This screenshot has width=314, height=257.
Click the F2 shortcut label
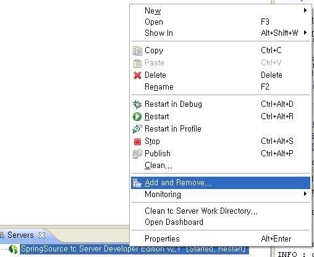265,86
